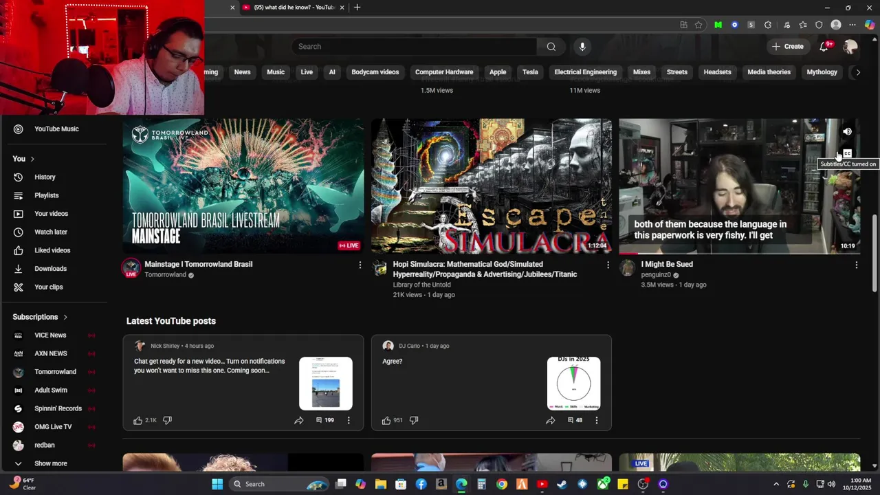880x495 pixels.
Task: Select the Electrical Engineering chip
Action: (x=586, y=72)
